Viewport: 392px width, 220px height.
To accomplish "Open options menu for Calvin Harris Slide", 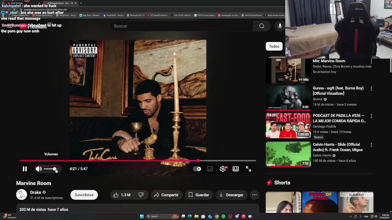I will (371, 145).
